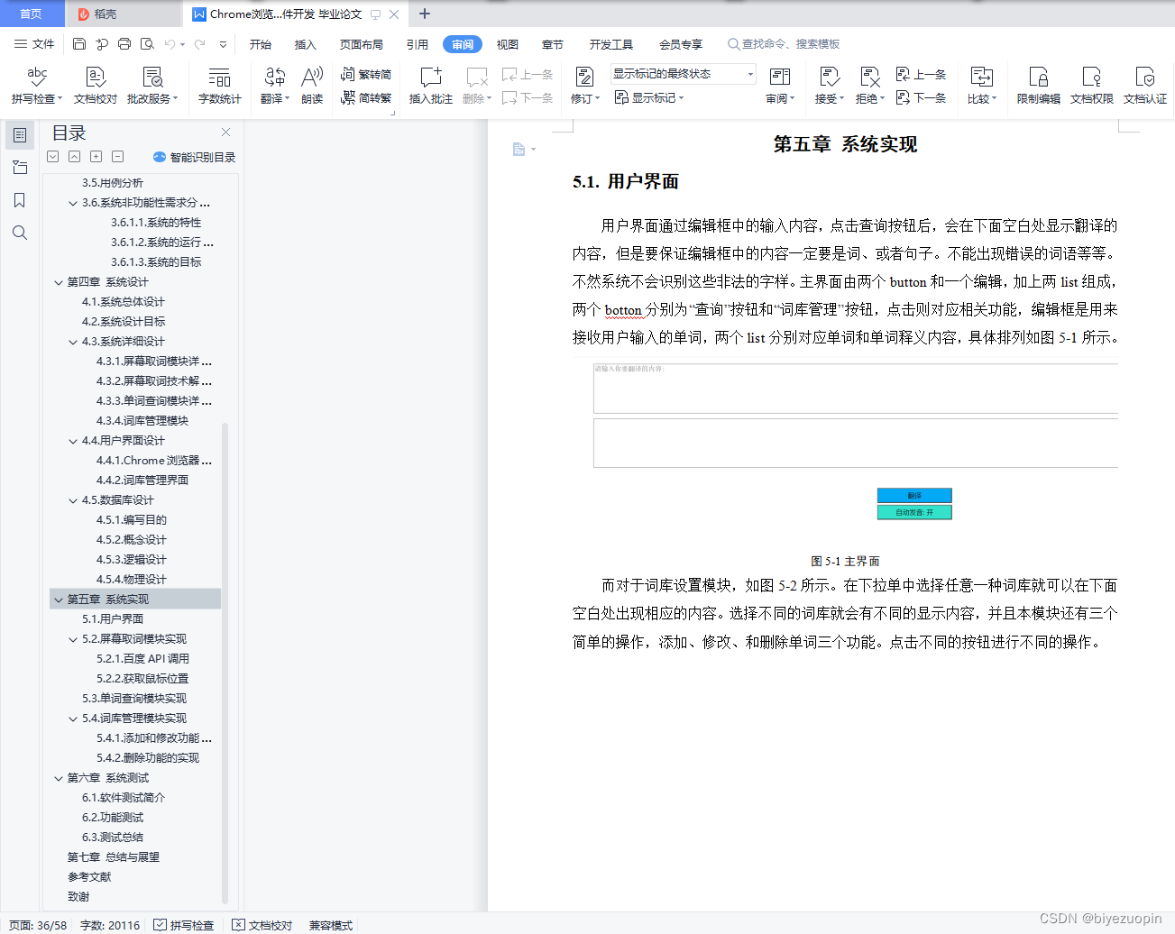This screenshot has height=934, width=1175.
Task: Show word count statistics (字数统计)
Action: 220,86
